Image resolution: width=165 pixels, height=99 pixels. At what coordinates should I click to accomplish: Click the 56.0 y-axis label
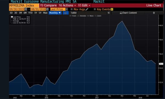coord(161,54)
